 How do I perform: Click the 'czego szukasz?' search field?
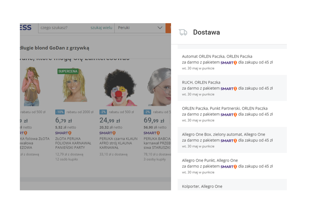click(64, 28)
